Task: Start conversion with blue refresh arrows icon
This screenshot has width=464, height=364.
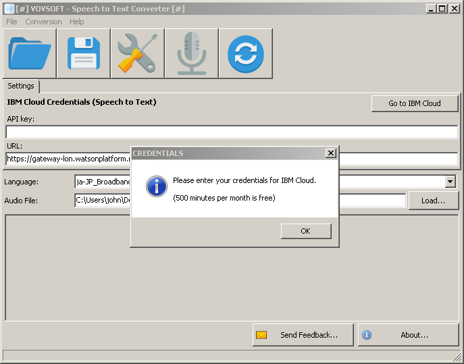Action: [x=246, y=53]
